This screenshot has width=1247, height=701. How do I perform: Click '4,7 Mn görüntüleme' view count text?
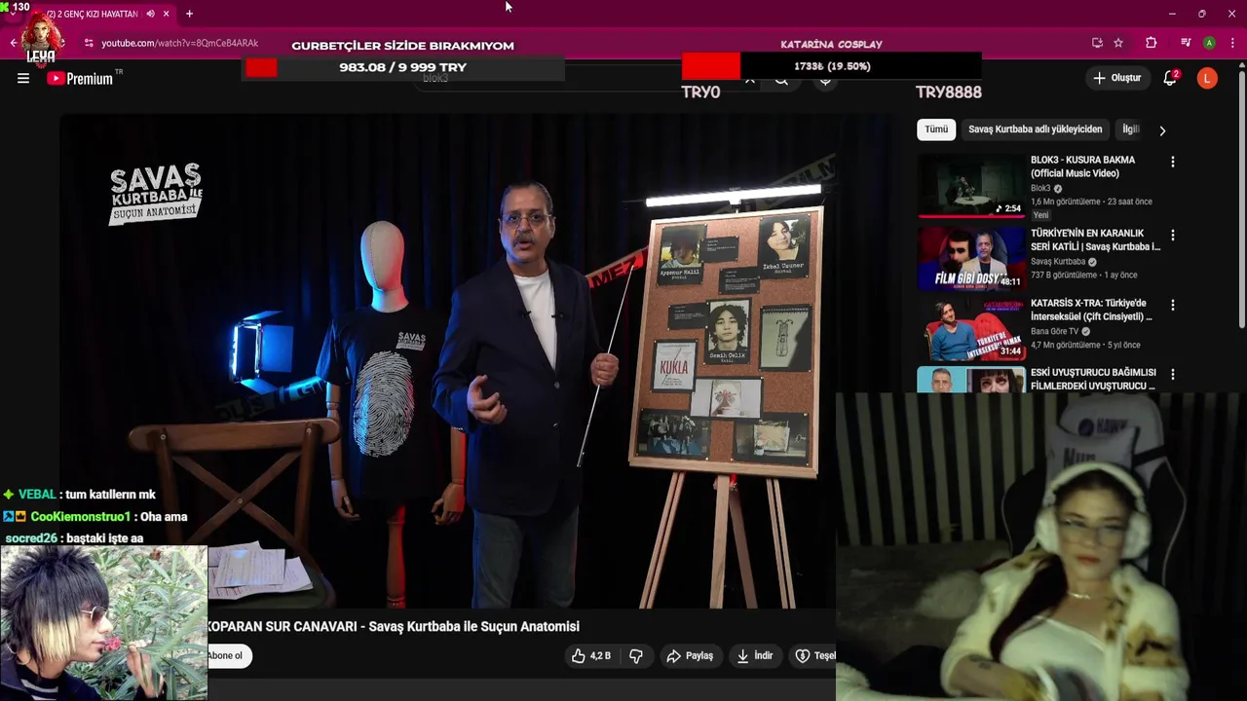[x=1065, y=345]
